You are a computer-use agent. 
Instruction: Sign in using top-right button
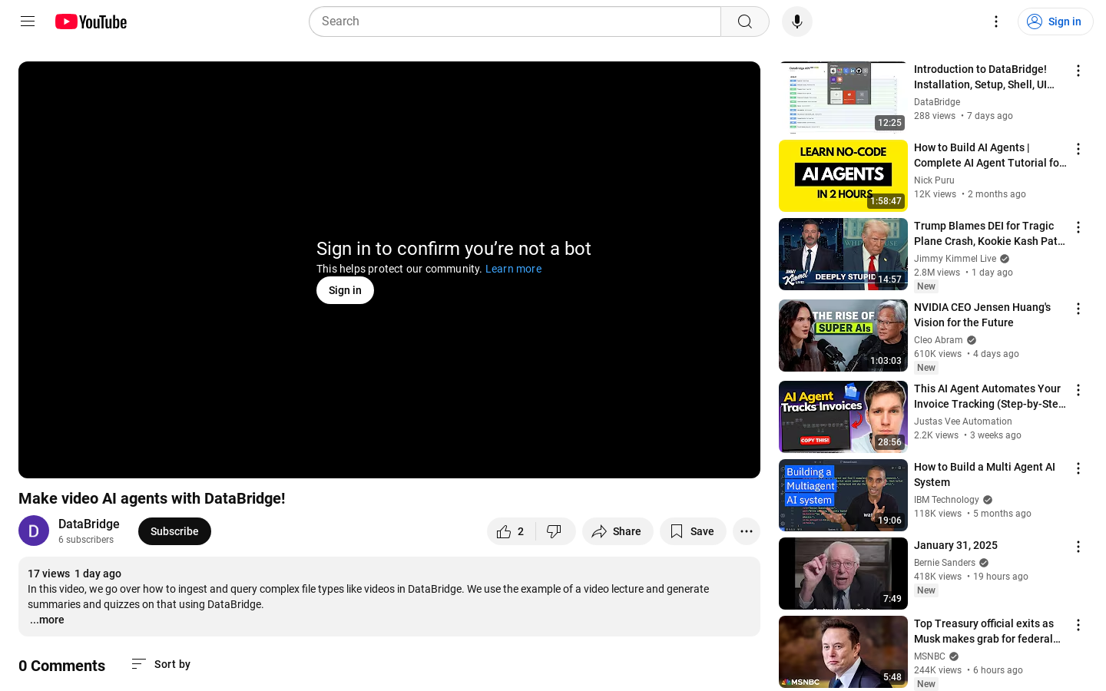click(x=1055, y=21)
